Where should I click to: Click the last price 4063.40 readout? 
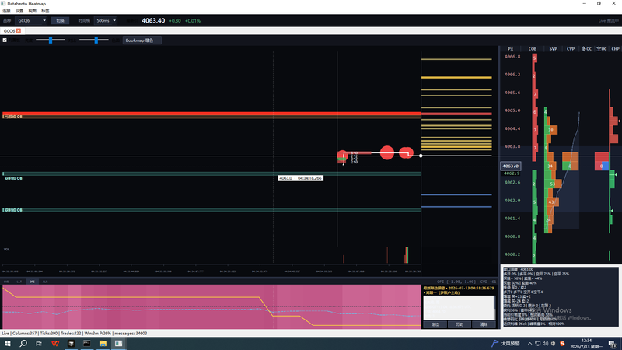click(x=153, y=21)
